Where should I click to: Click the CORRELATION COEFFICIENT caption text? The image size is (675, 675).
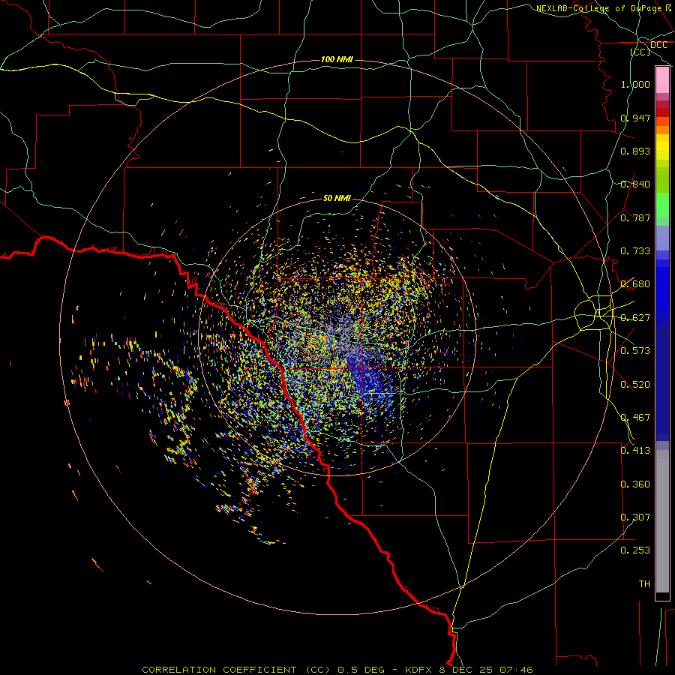(219, 670)
